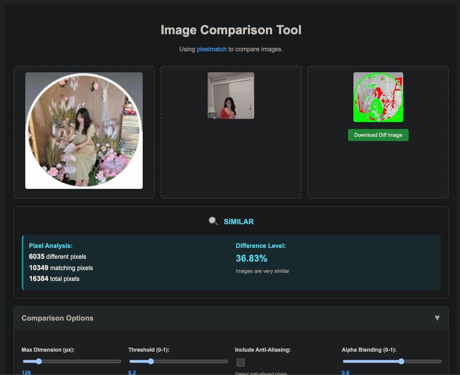
Task: Adjust the Alpha Blending slider
Action: (392, 361)
